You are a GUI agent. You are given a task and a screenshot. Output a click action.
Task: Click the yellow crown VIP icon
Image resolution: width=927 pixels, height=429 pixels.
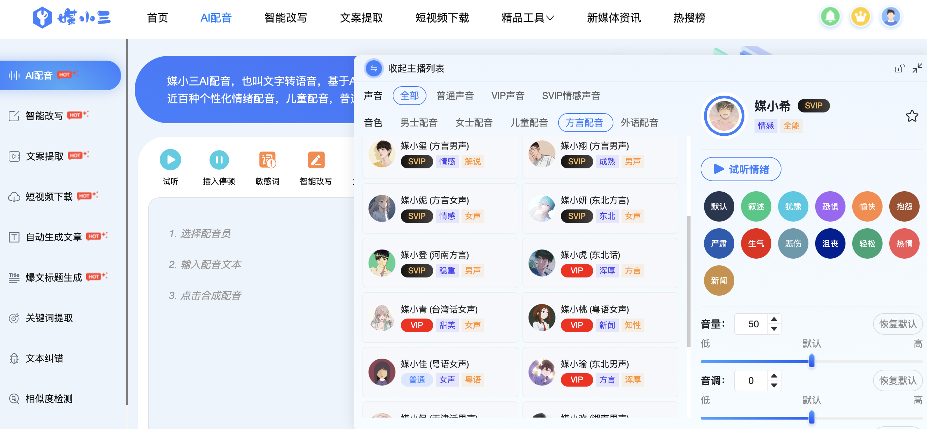coord(860,16)
